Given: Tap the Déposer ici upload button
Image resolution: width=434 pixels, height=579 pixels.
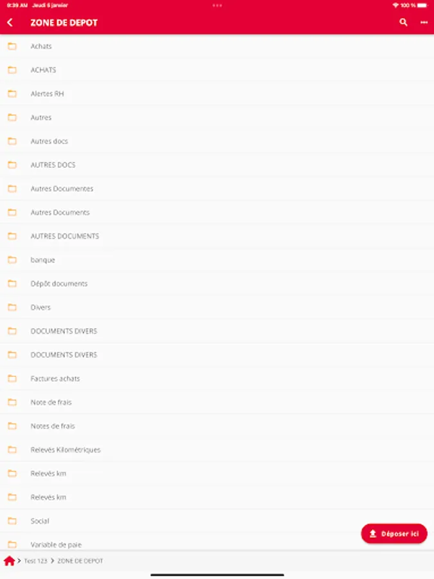Looking at the screenshot, I should 394,533.
